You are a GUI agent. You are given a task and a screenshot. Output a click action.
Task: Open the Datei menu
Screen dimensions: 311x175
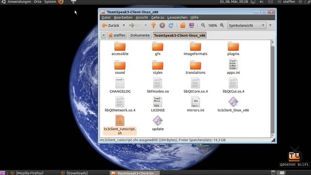tap(106, 17)
